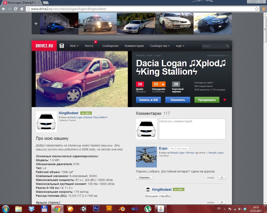
Task: Click the browser Forward arrow
Action: click(x=10, y=9)
